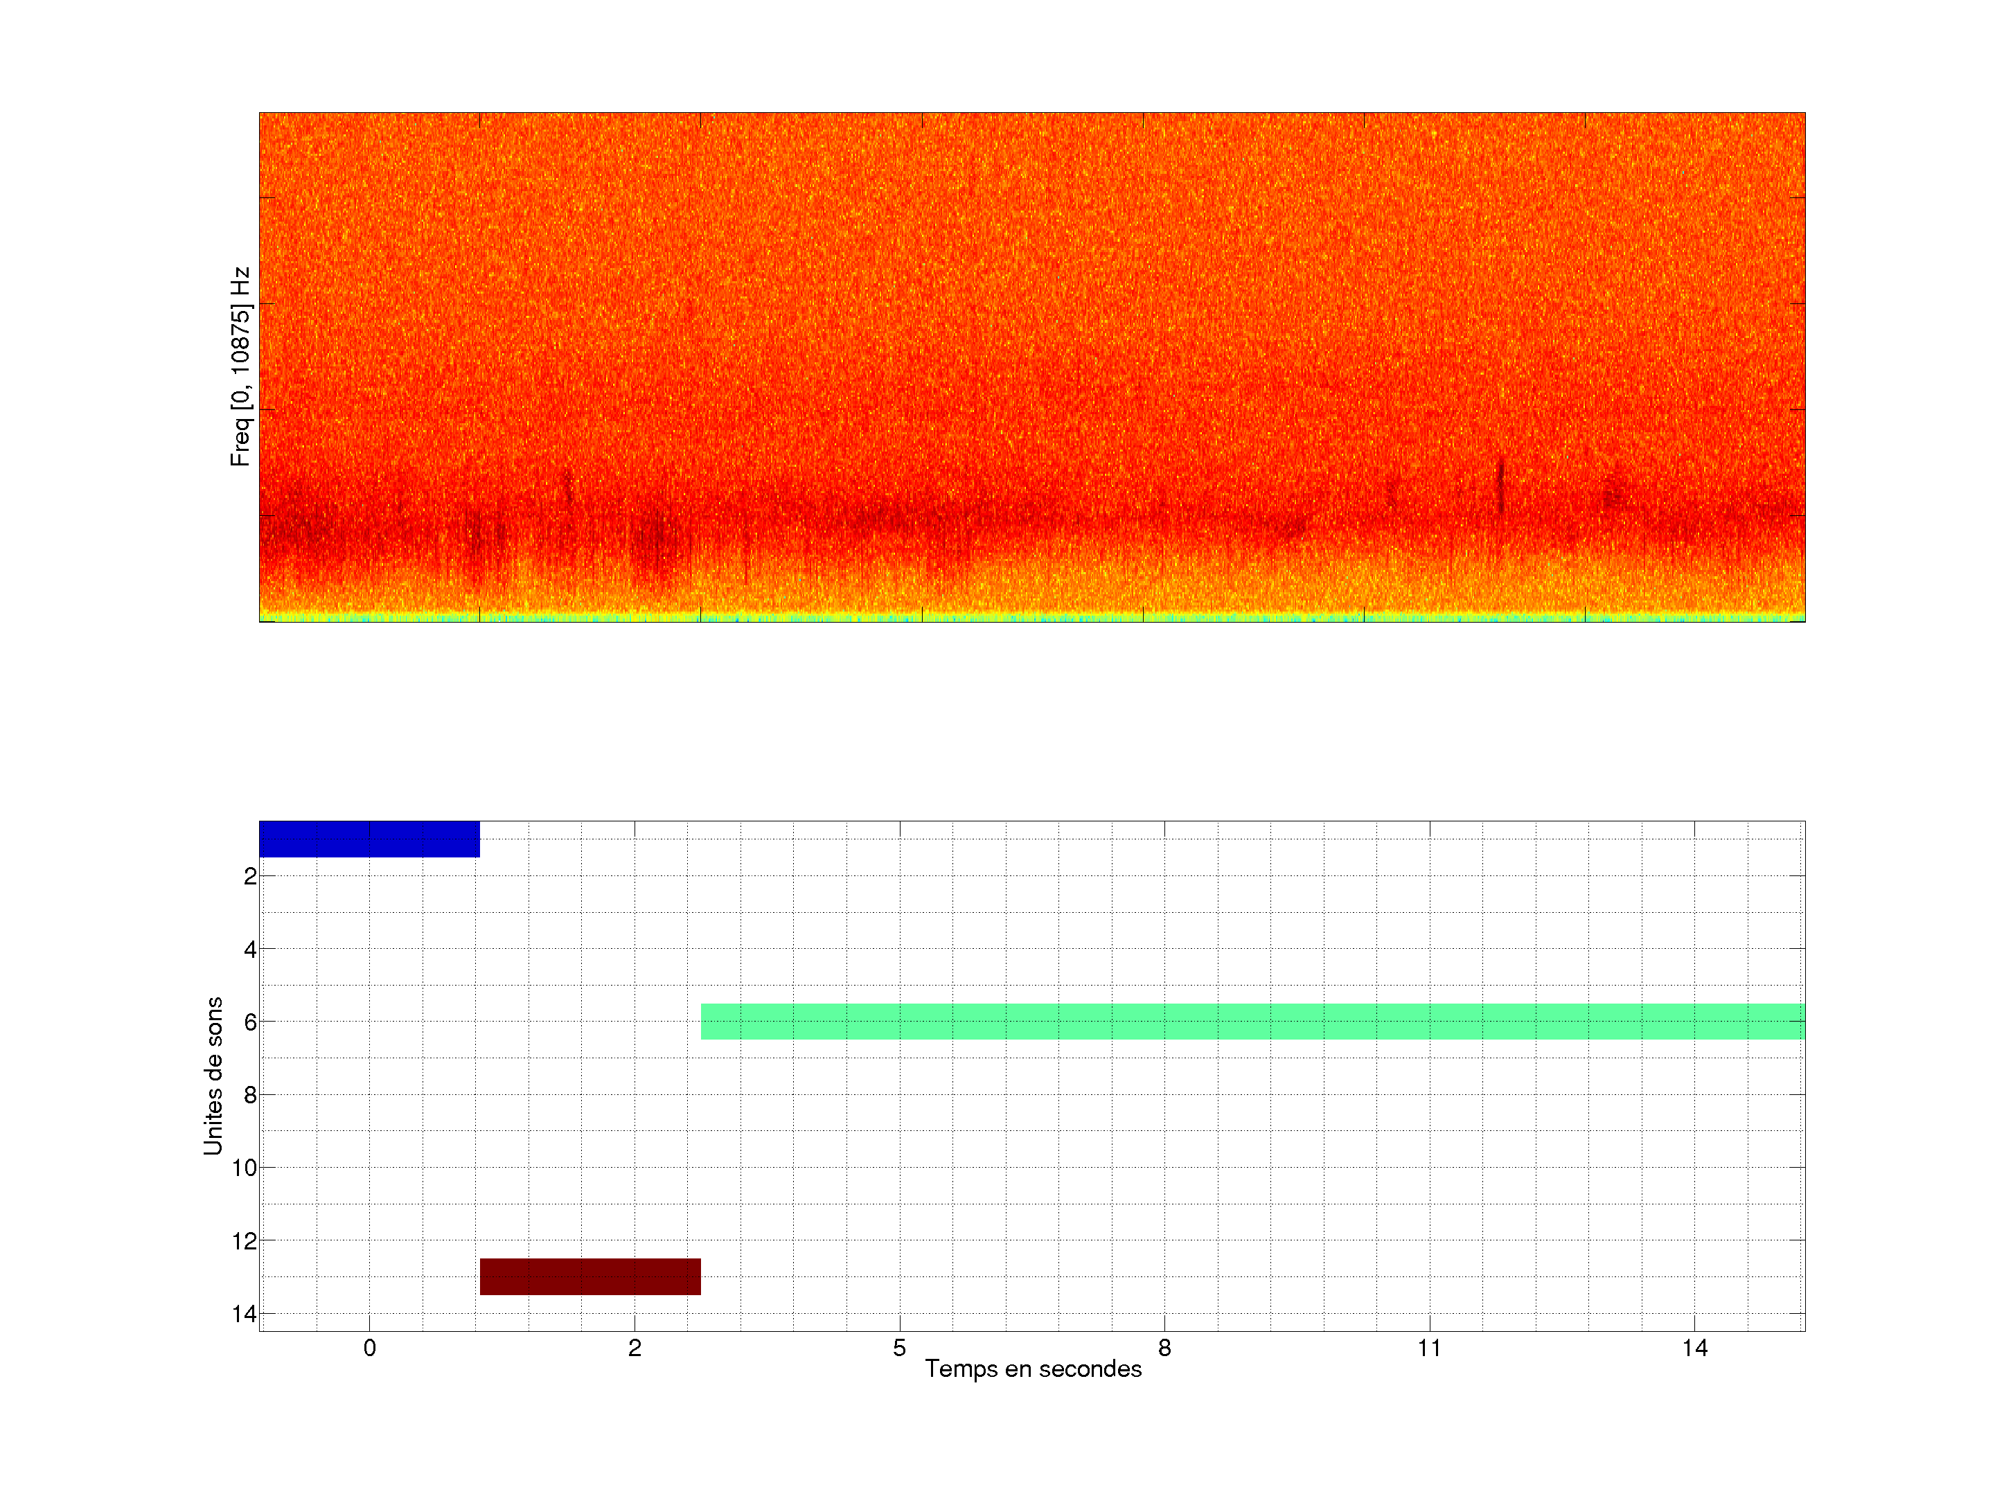Click x-axis tick label 8

click(x=1164, y=1348)
